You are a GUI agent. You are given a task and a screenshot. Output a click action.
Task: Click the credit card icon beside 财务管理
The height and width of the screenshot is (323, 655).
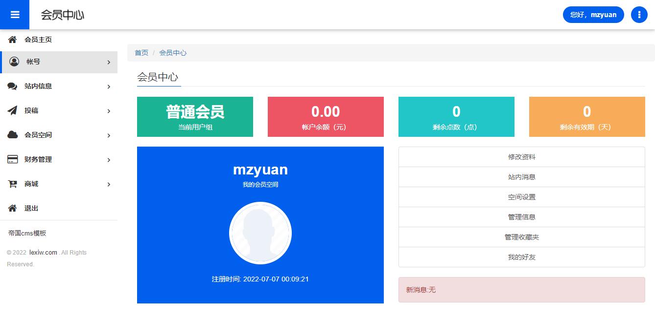pyautogui.click(x=13, y=159)
